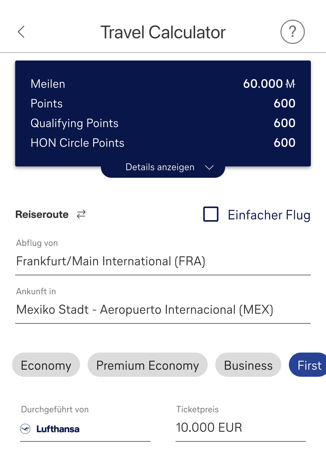Edit the Abflug von departure field
The height and width of the screenshot is (463, 326).
point(163,261)
